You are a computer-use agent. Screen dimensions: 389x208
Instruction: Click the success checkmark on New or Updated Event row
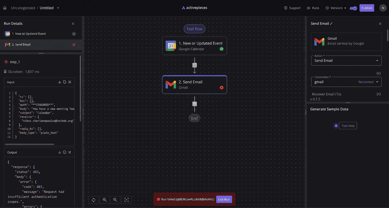point(74,34)
